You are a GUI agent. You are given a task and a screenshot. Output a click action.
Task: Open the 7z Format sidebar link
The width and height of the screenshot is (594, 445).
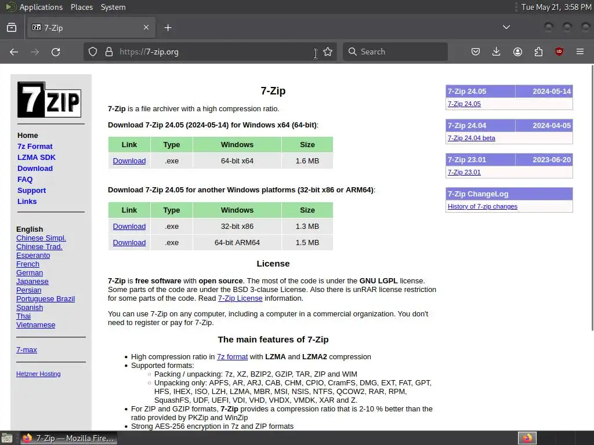pos(35,147)
